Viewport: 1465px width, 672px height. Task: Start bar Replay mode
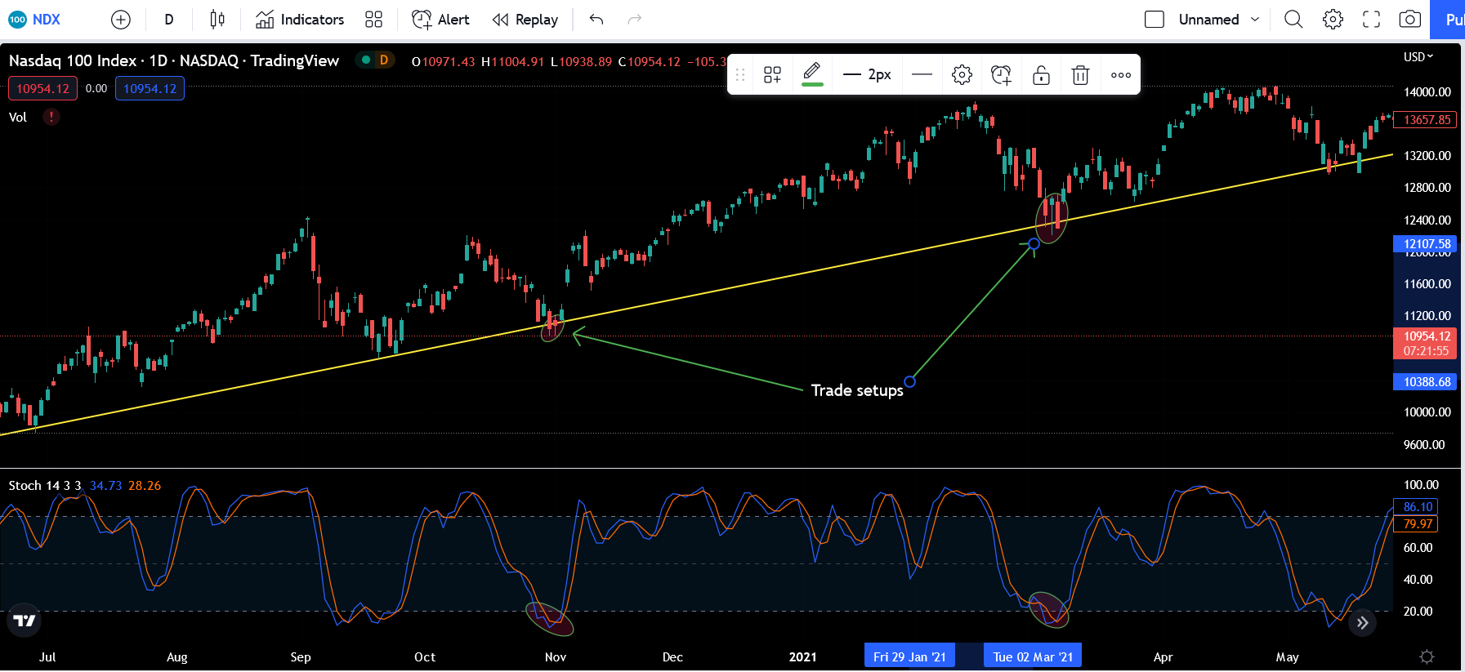[525, 20]
